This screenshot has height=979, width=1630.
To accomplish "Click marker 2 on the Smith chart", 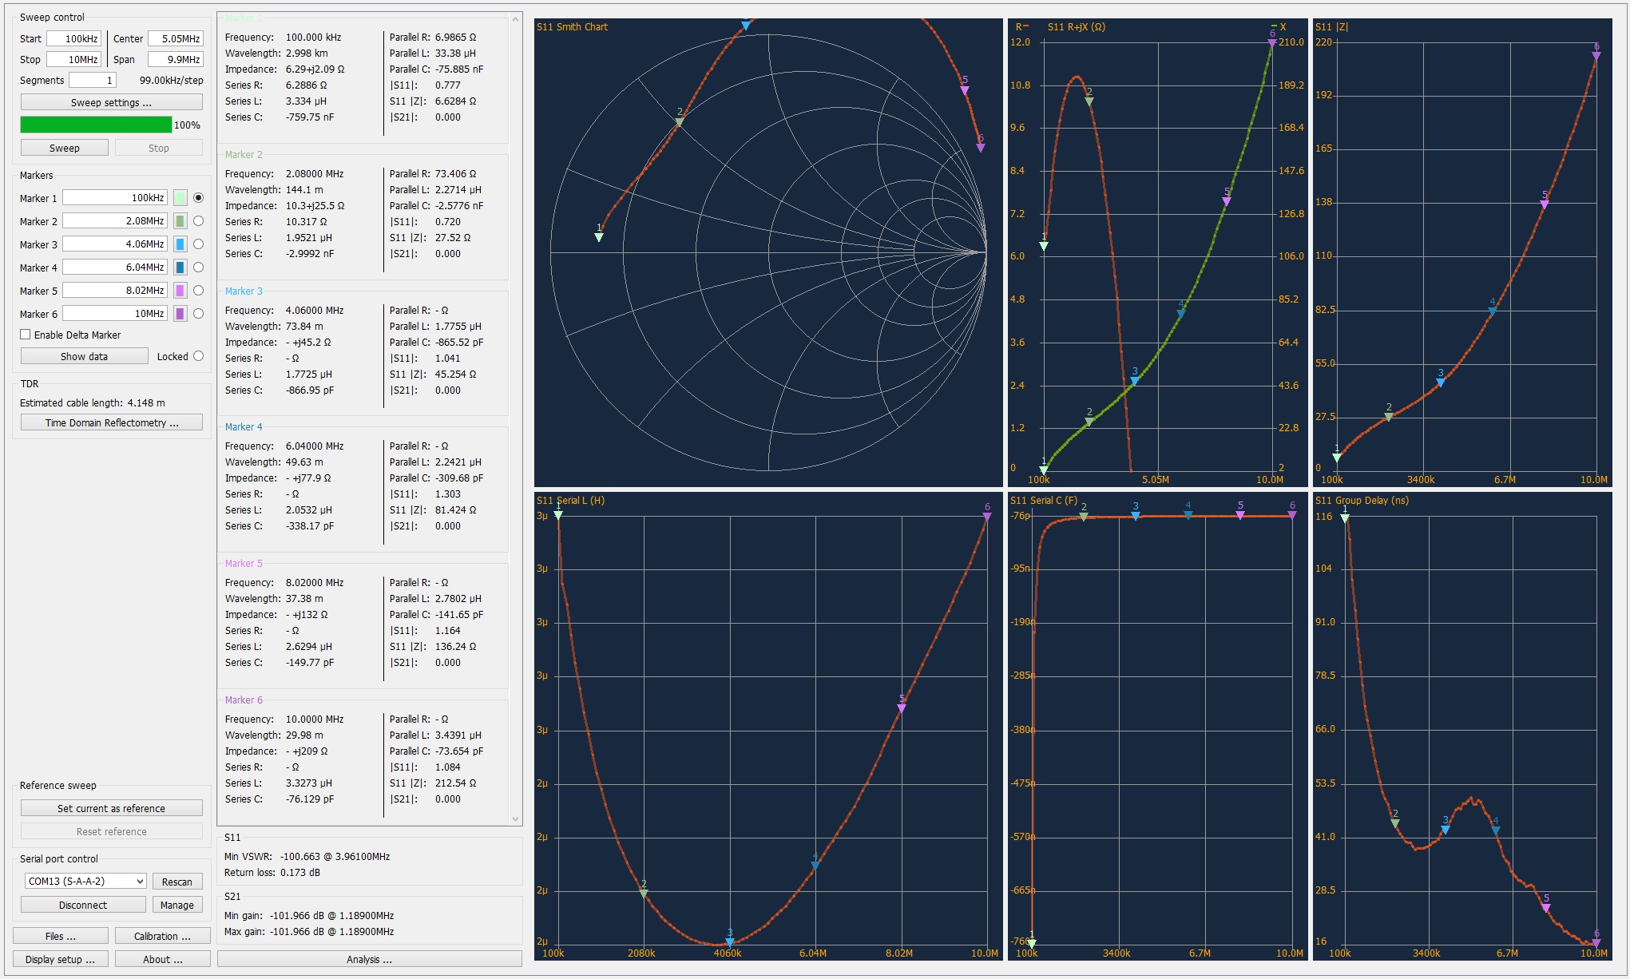I will [x=680, y=121].
